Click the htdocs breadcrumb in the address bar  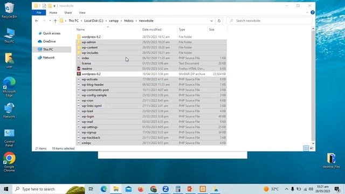(x=129, y=20)
